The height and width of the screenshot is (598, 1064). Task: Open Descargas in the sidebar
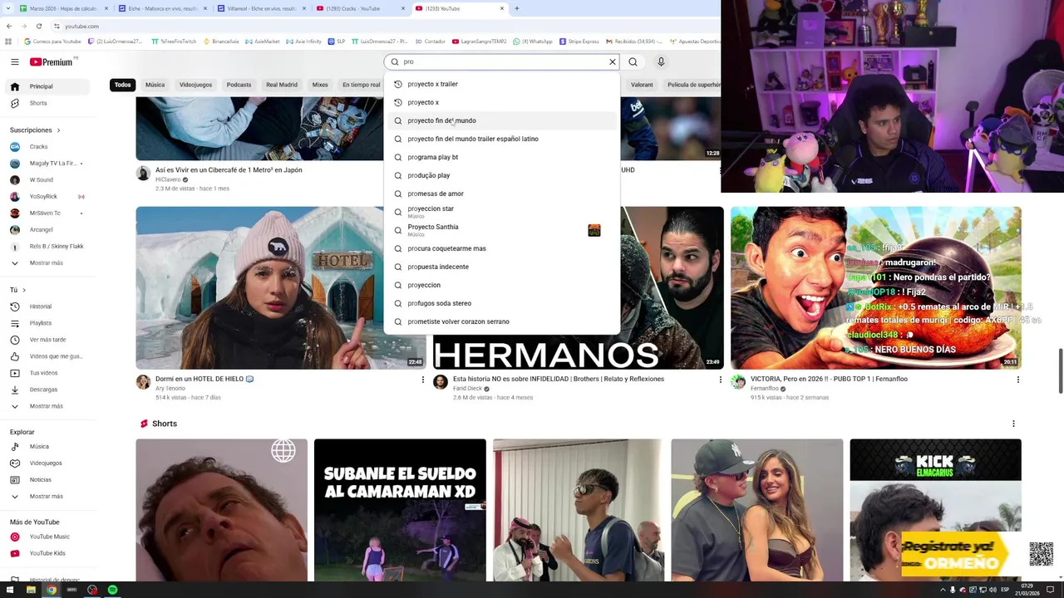(x=46, y=390)
